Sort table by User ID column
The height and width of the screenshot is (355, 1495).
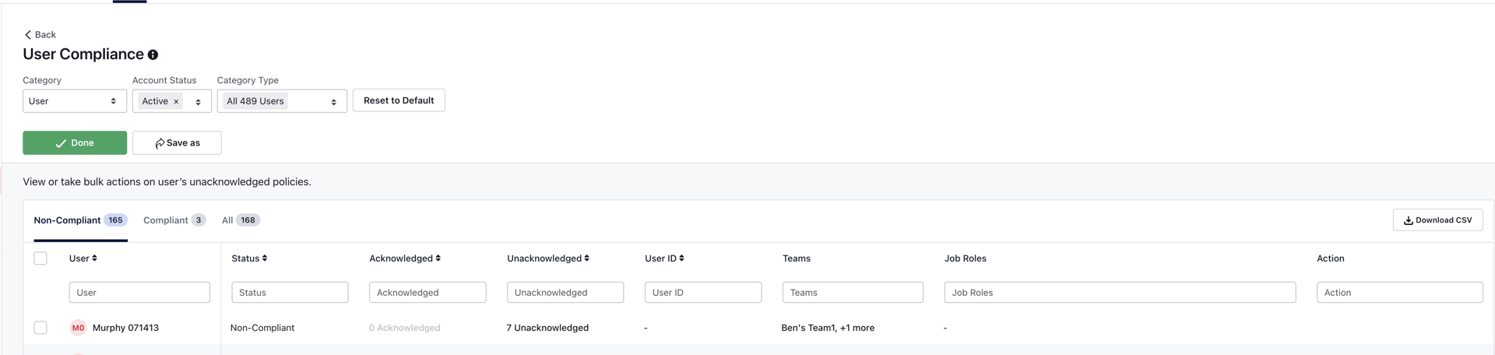pos(681,258)
